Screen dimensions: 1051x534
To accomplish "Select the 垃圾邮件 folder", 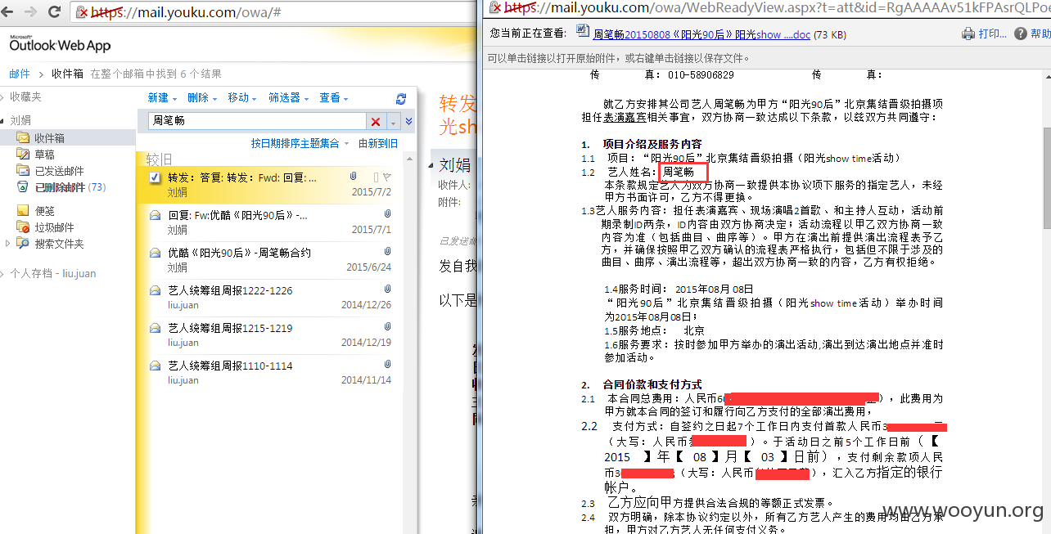I will (x=54, y=227).
